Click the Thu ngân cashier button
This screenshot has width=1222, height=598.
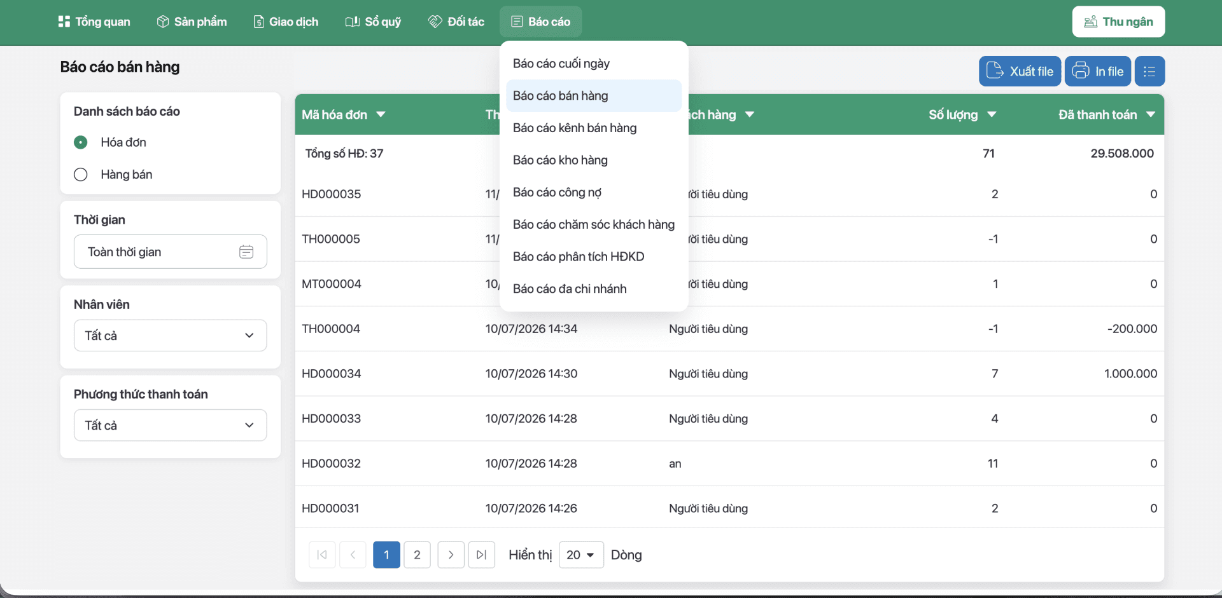pos(1118,22)
